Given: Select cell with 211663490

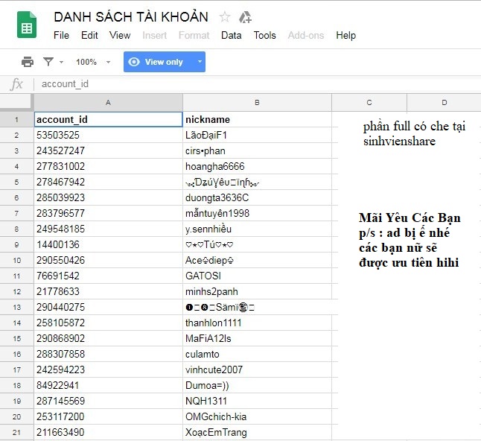Looking at the screenshot, I should coord(108,432).
